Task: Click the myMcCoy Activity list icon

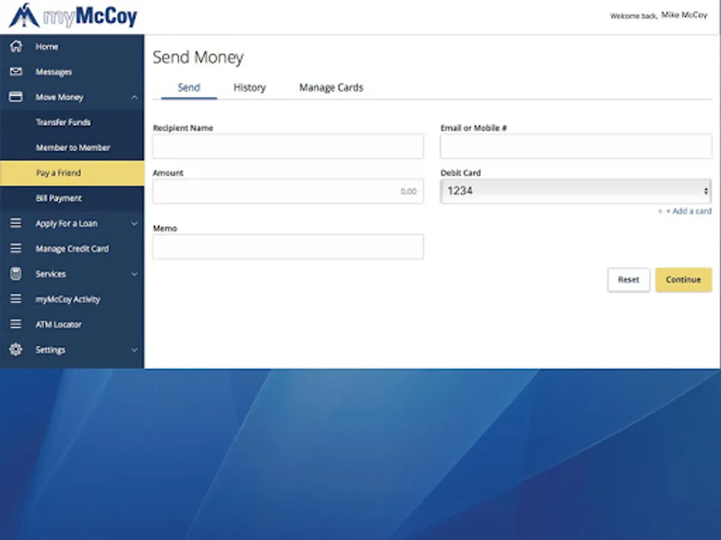Action: (x=16, y=299)
